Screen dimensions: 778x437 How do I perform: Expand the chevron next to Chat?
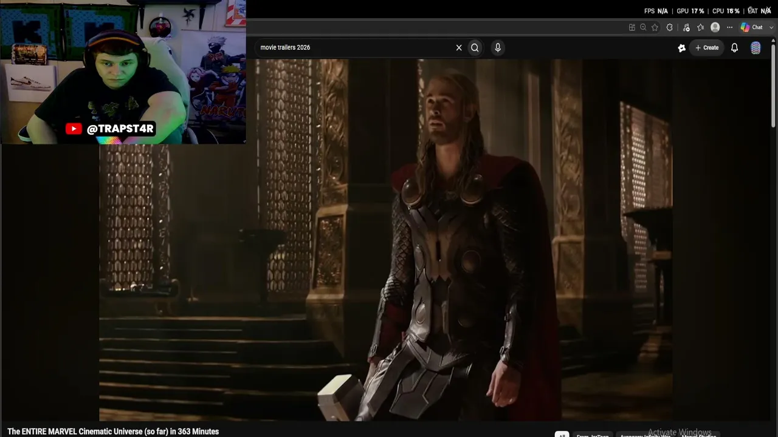771,27
